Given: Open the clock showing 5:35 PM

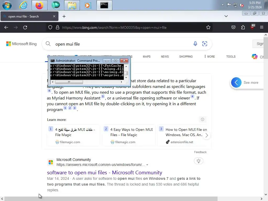Looking at the screenshot, I should [255, 5].
